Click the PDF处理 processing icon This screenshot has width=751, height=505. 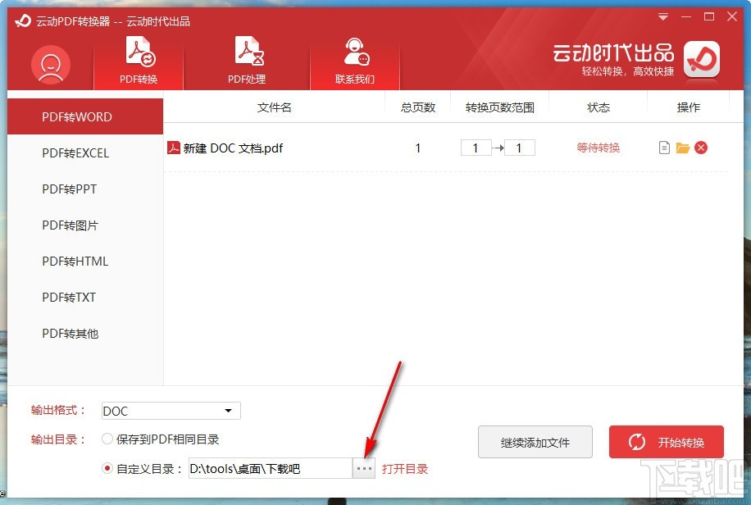[247, 57]
